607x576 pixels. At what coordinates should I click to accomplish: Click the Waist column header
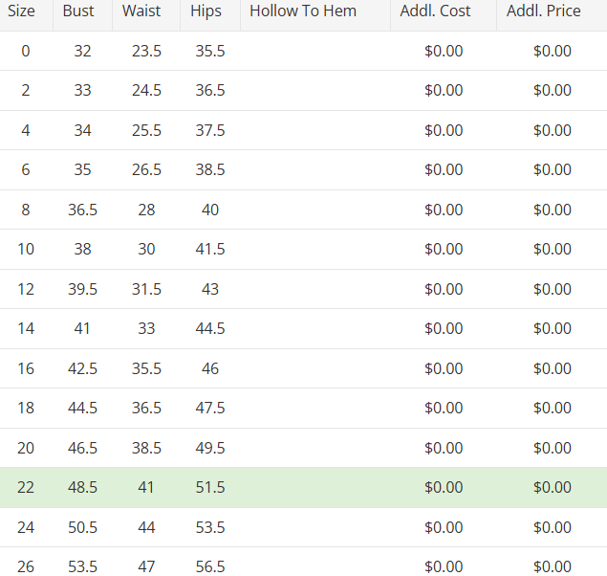(141, 11)
